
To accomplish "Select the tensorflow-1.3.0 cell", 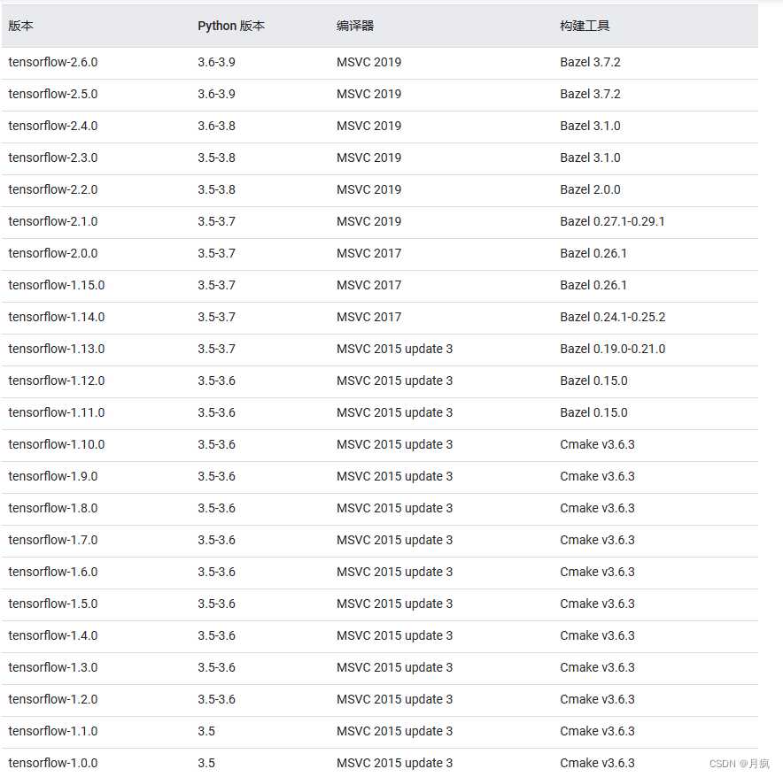I will [53, 668].
